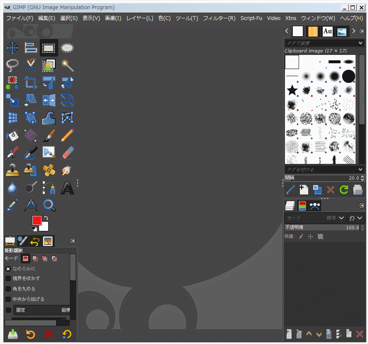Screen dimensions: 368x344
Task: Activate the Fuzzy Select magic wand
Action: [x=67, y=65]
